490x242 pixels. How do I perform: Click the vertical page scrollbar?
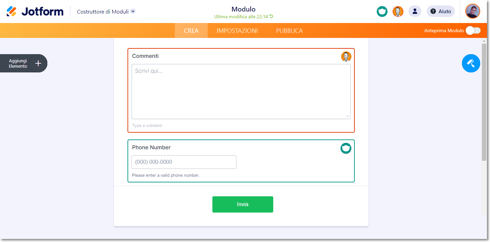coord(484,102)
